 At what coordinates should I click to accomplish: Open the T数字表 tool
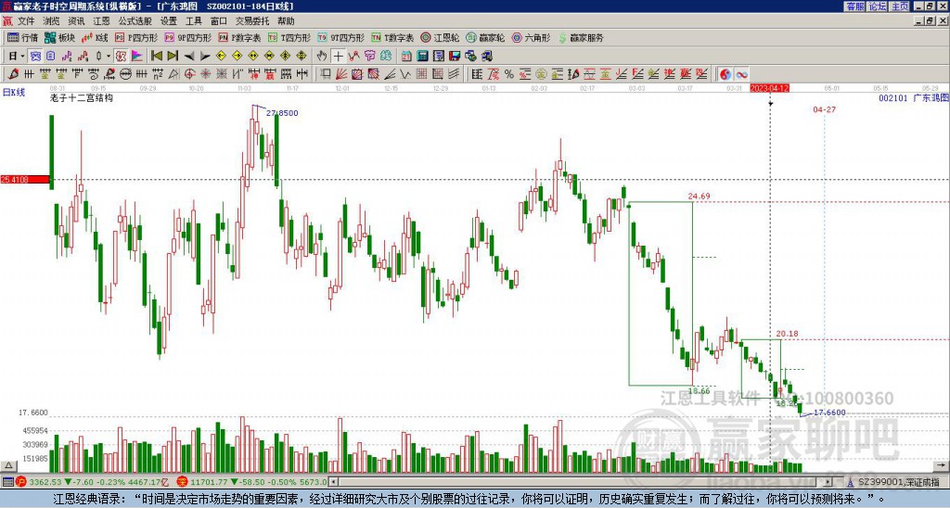pos(392,37)
